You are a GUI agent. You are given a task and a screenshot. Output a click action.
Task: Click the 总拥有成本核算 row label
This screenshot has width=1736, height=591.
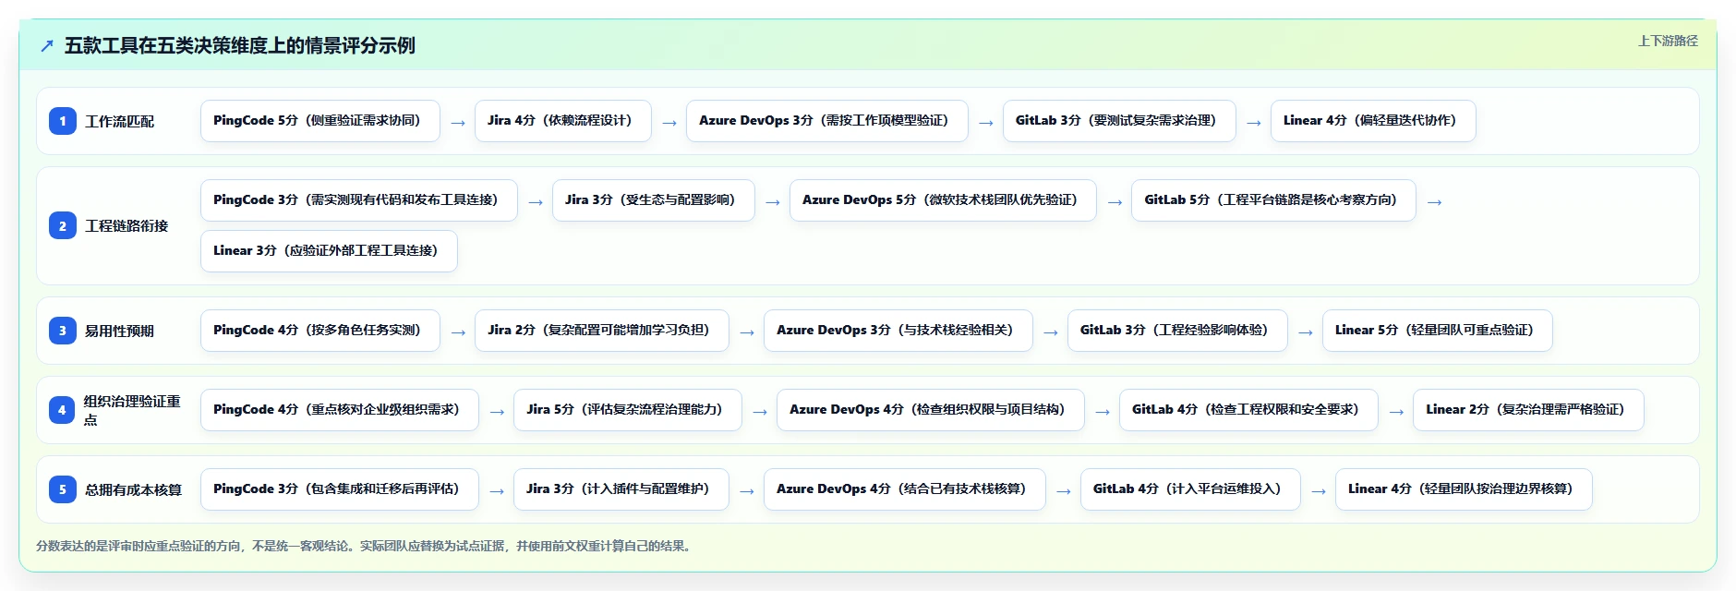[134, 489]
